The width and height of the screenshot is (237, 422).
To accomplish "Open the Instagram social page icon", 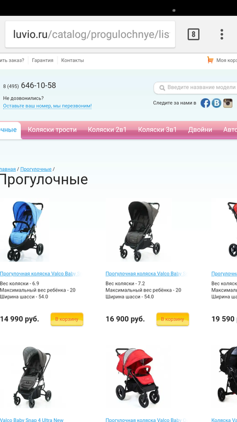I will 228,103.
